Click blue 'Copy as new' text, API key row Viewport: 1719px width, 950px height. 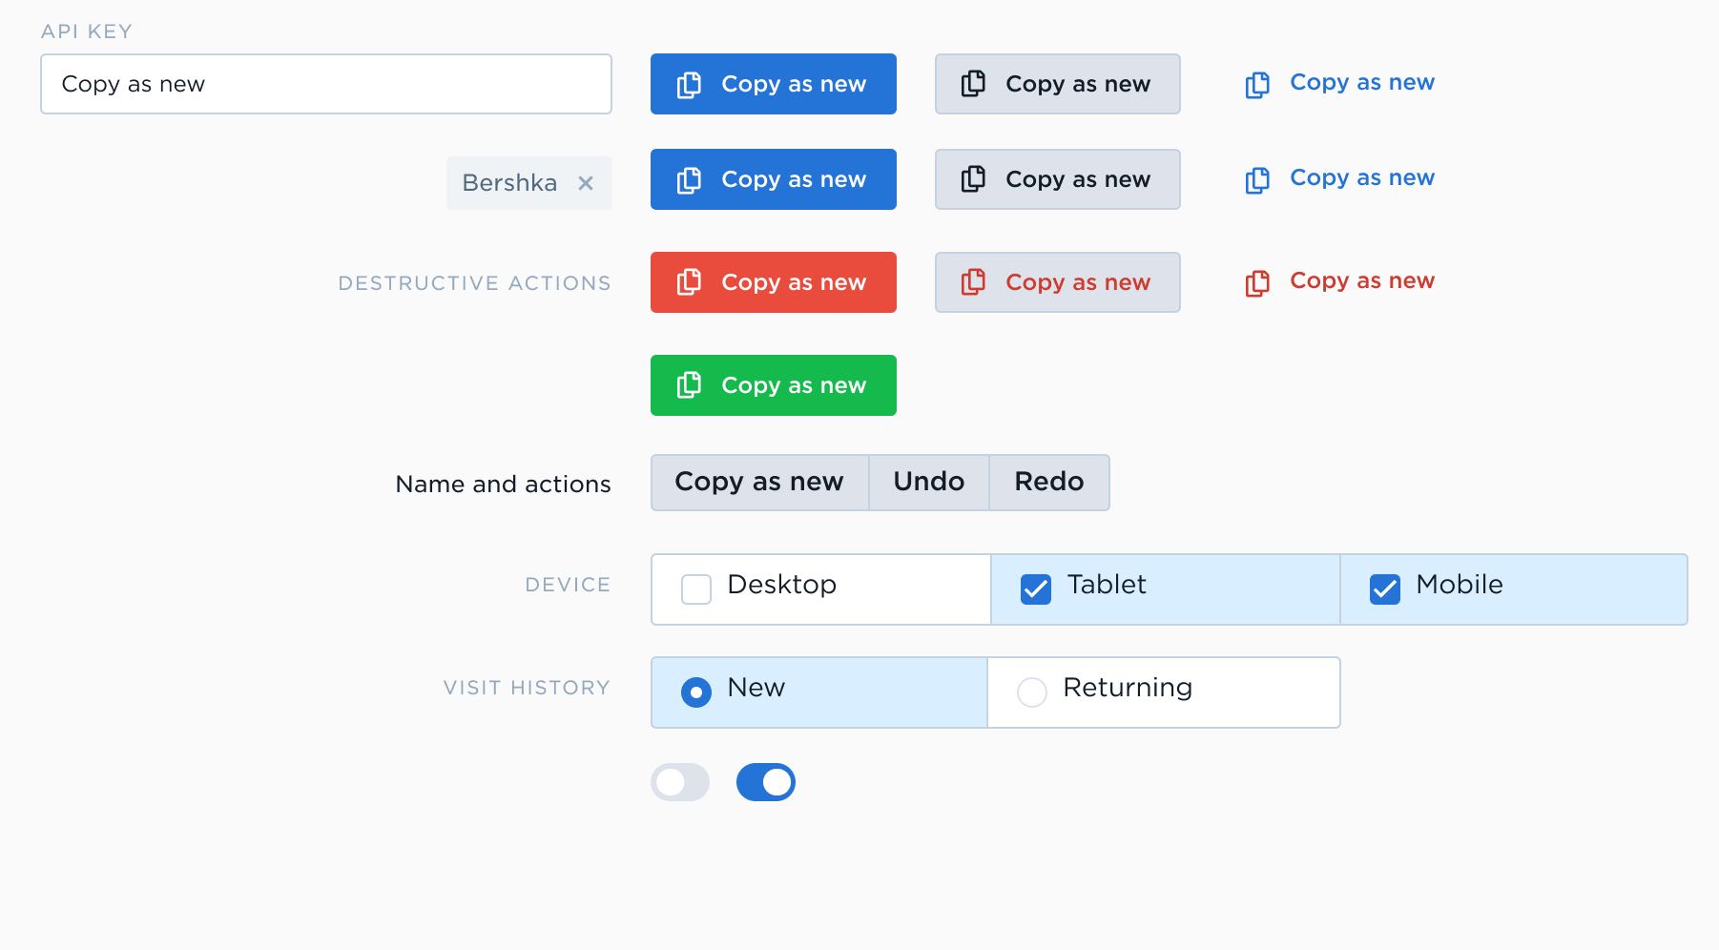[794, 84]
